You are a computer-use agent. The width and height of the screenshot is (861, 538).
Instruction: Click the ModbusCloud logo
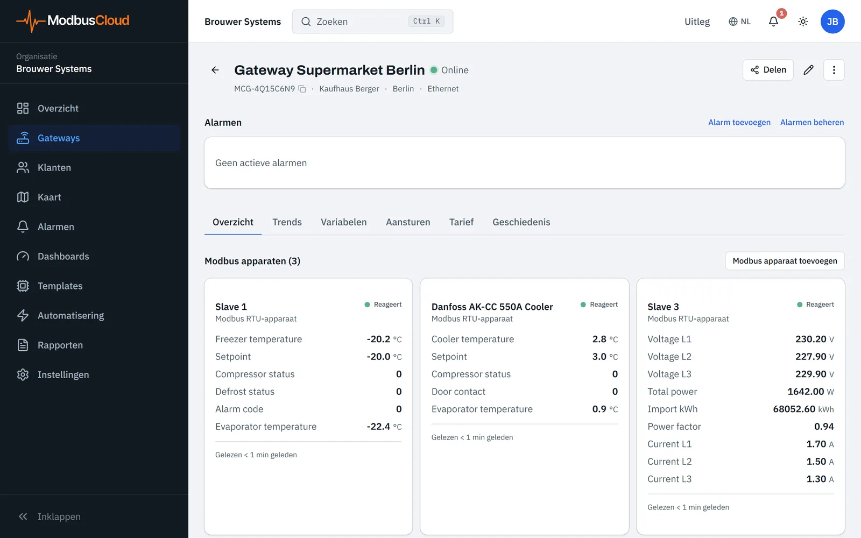tap(73, 21)
